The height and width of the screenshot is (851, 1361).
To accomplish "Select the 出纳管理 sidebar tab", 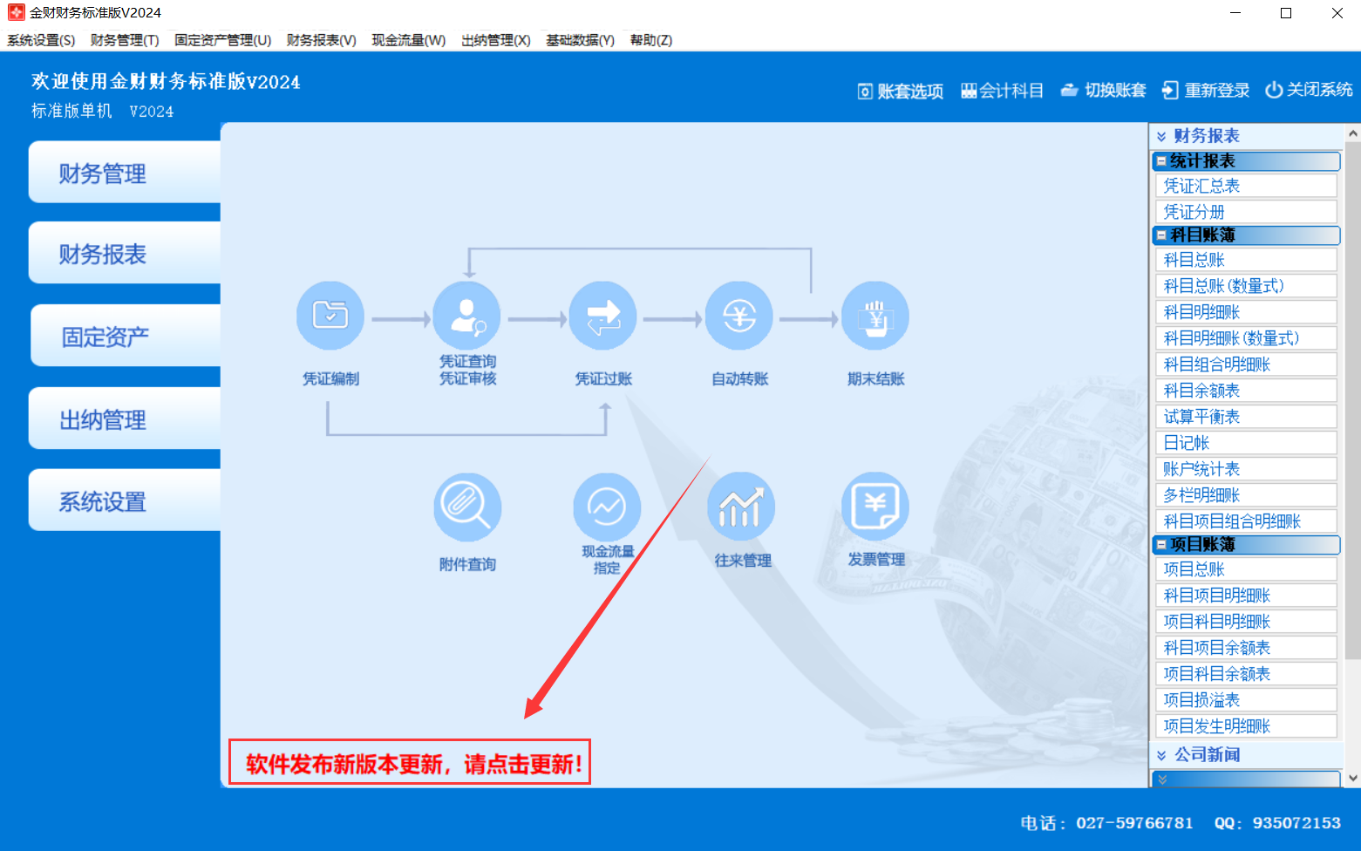I will pos(125,419).
